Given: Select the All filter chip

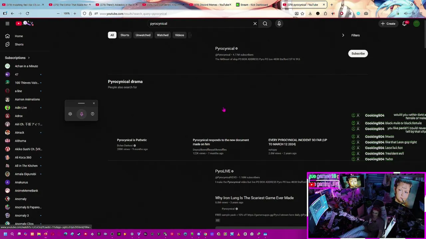Looking at the screenshot, I should 112,35.
